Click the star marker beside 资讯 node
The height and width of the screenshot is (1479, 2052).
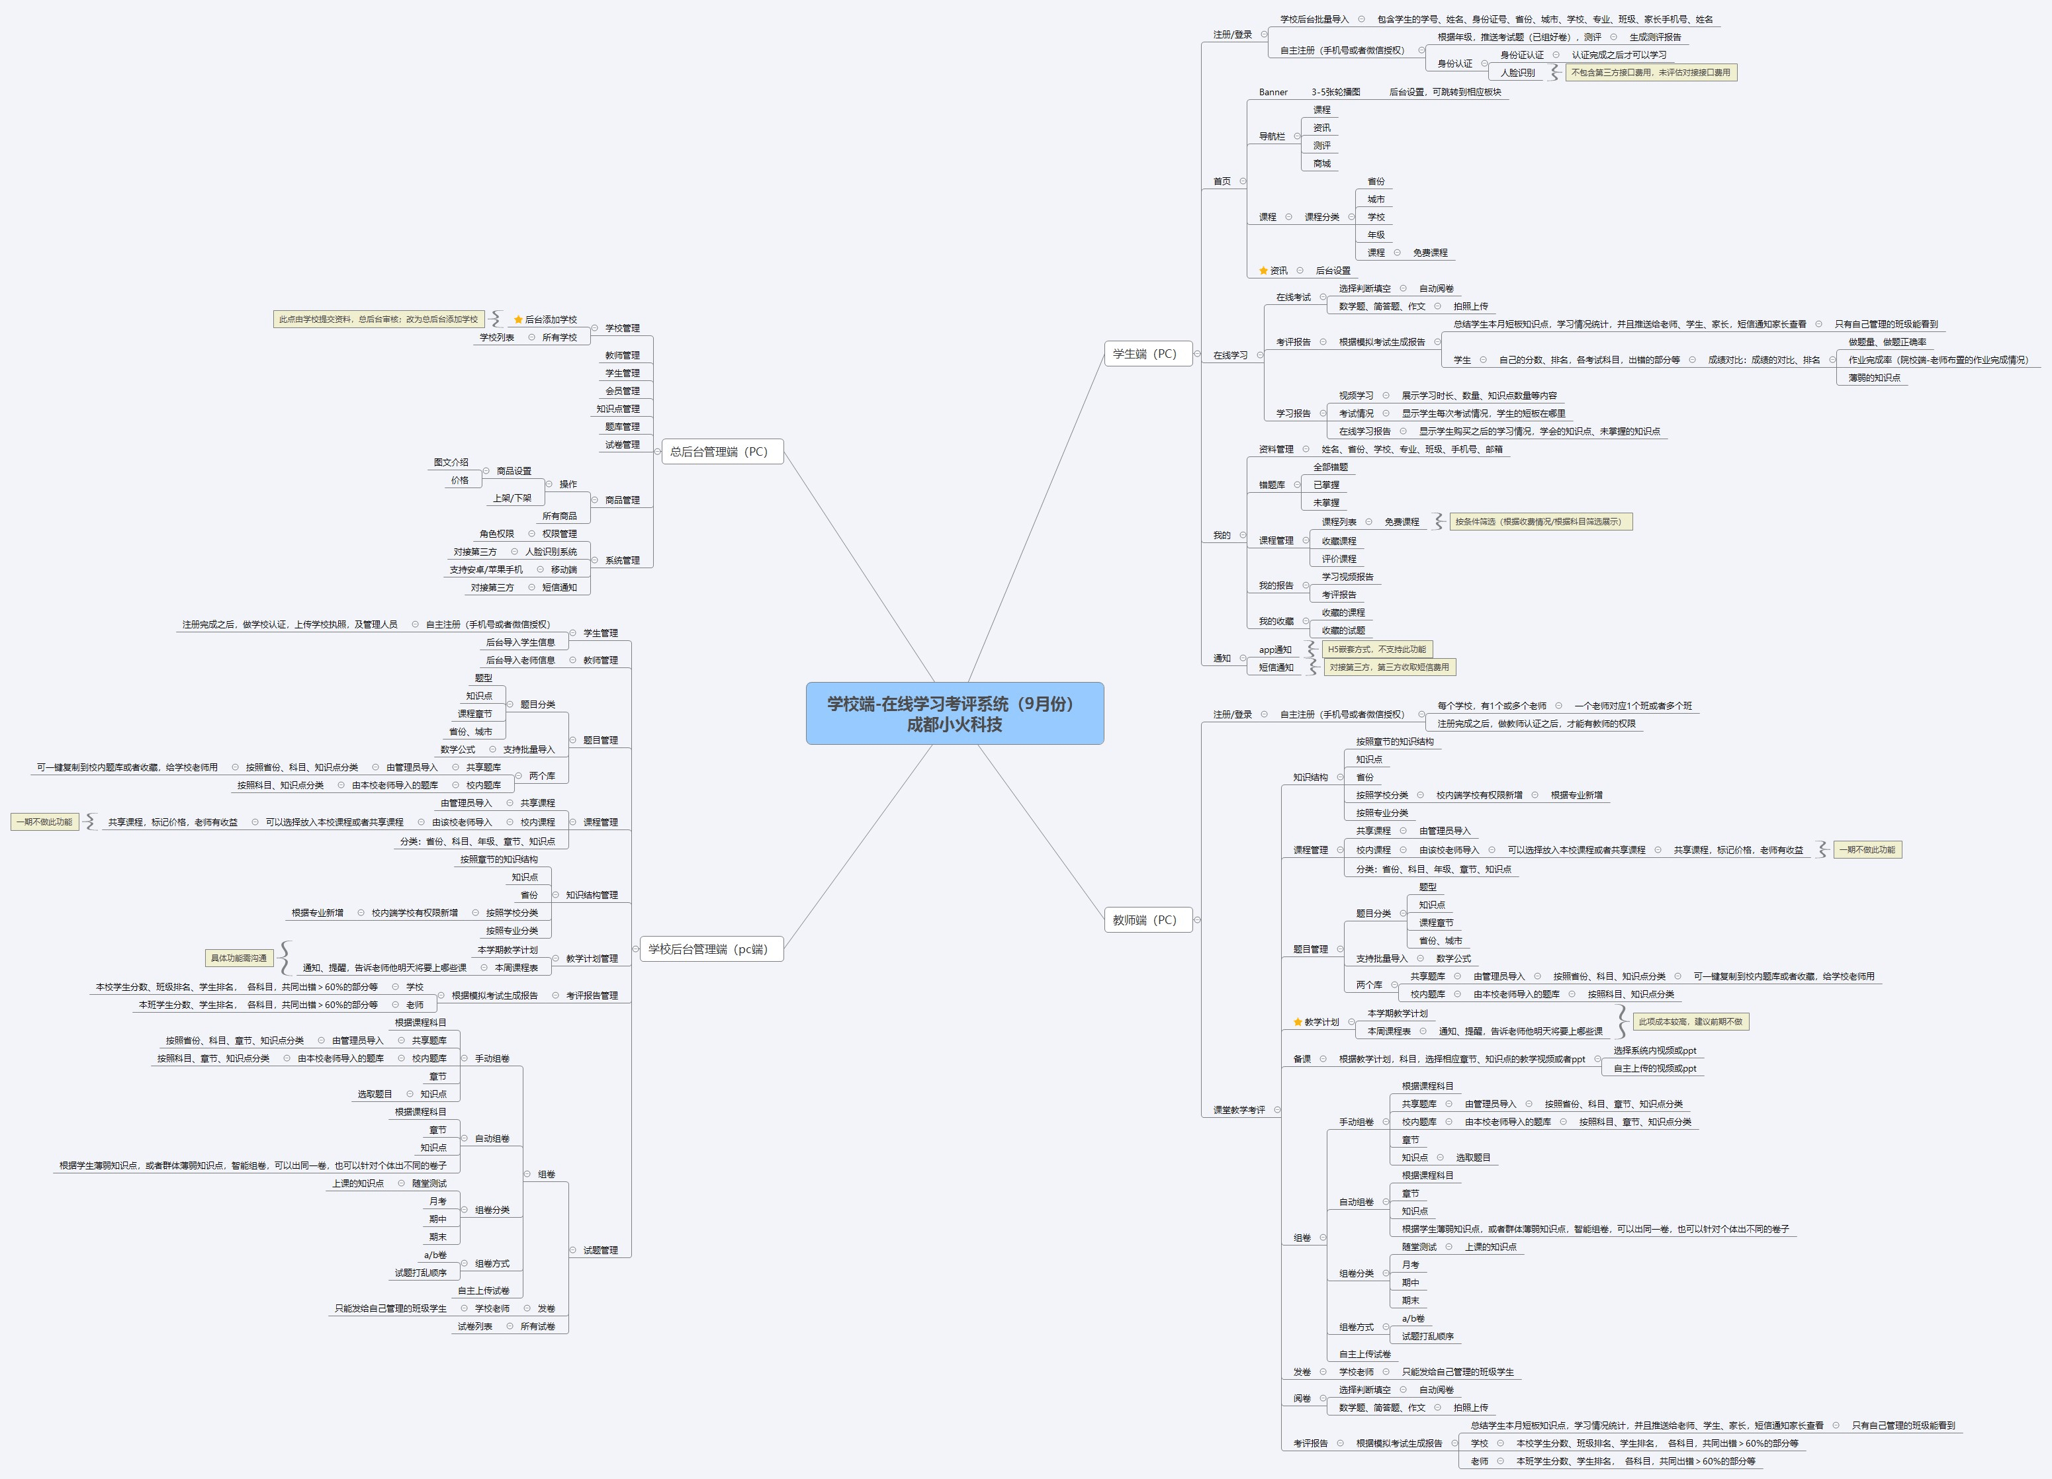(x=1263, y=271)
